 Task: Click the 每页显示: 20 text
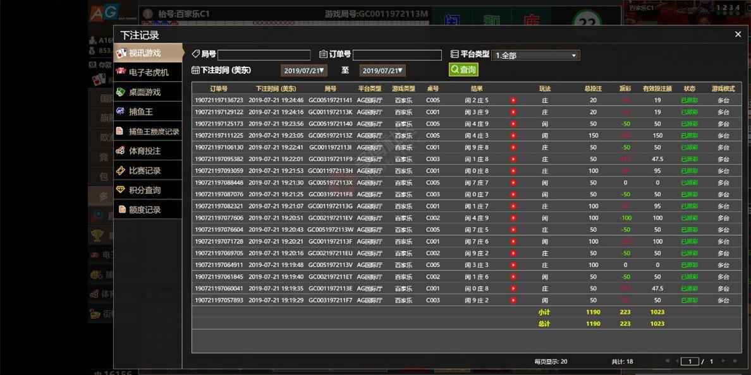[x=551, y=362]
